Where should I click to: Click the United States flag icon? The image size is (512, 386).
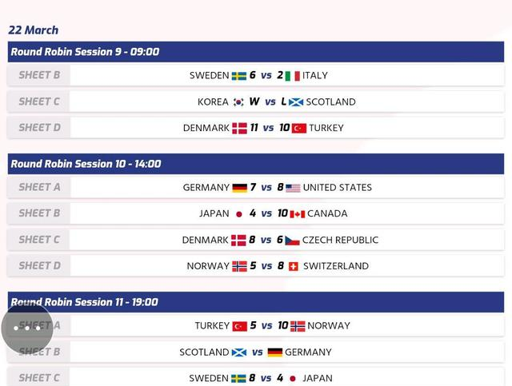[293, 189]
